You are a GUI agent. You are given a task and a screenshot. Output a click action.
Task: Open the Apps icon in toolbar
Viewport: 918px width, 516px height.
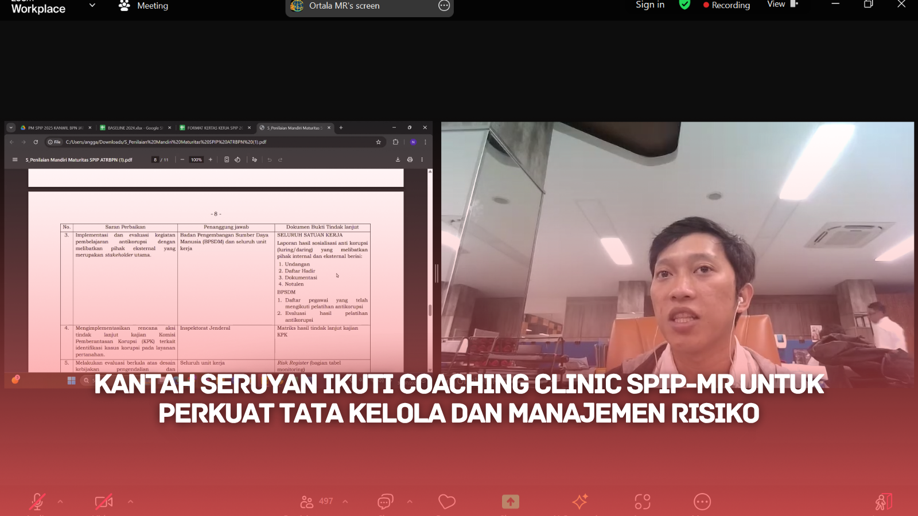tap(642, 502)
